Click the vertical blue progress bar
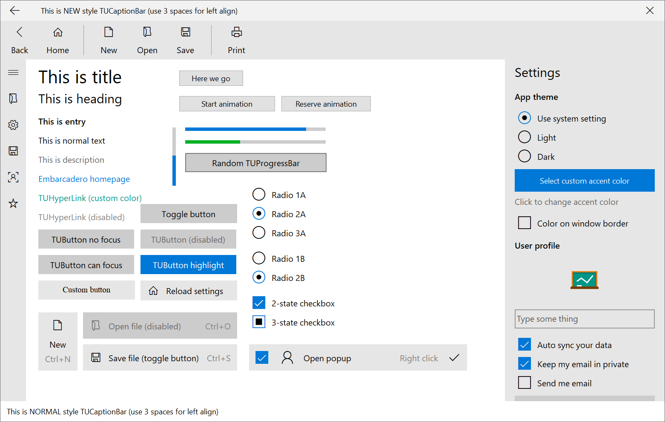The width and height of the screenshot is (665, 422). coord(174,156)
